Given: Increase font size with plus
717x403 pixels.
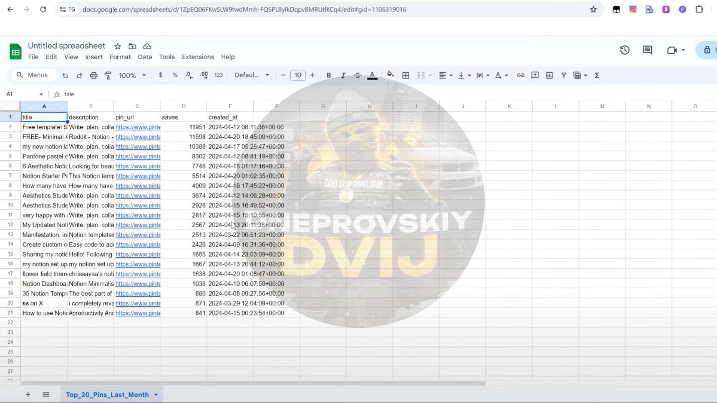Looking at the screenshot, I should click(312, 75).
